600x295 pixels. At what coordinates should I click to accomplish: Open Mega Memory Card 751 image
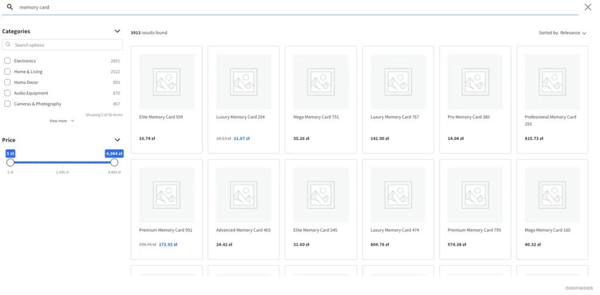tap(321, 82)
